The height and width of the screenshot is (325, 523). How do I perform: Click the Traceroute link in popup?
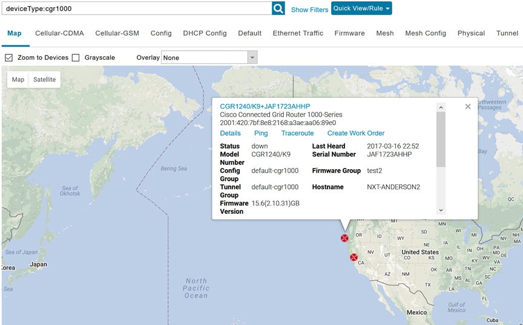tap(297, 133)
